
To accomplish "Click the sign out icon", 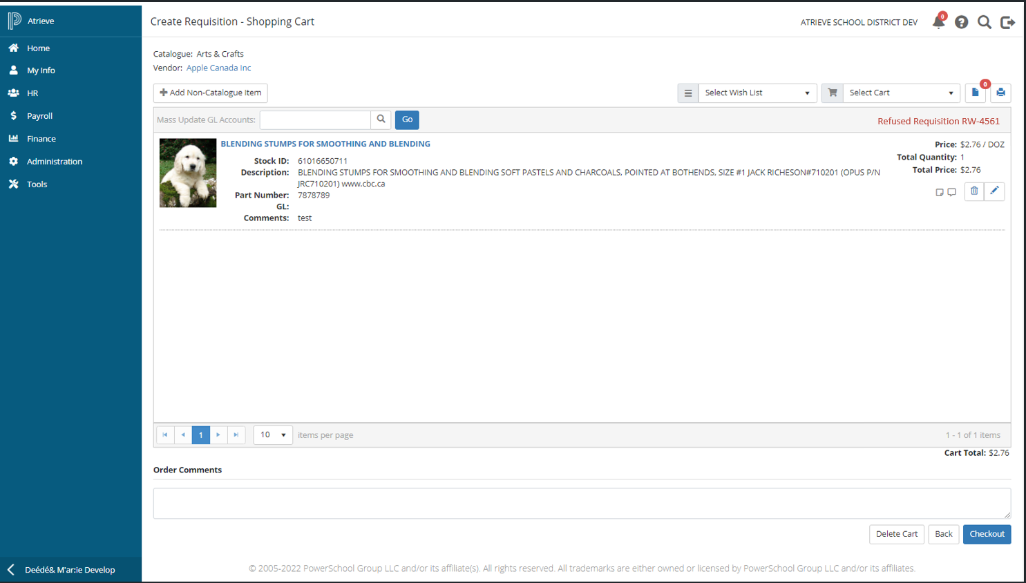I will 1007,22.
